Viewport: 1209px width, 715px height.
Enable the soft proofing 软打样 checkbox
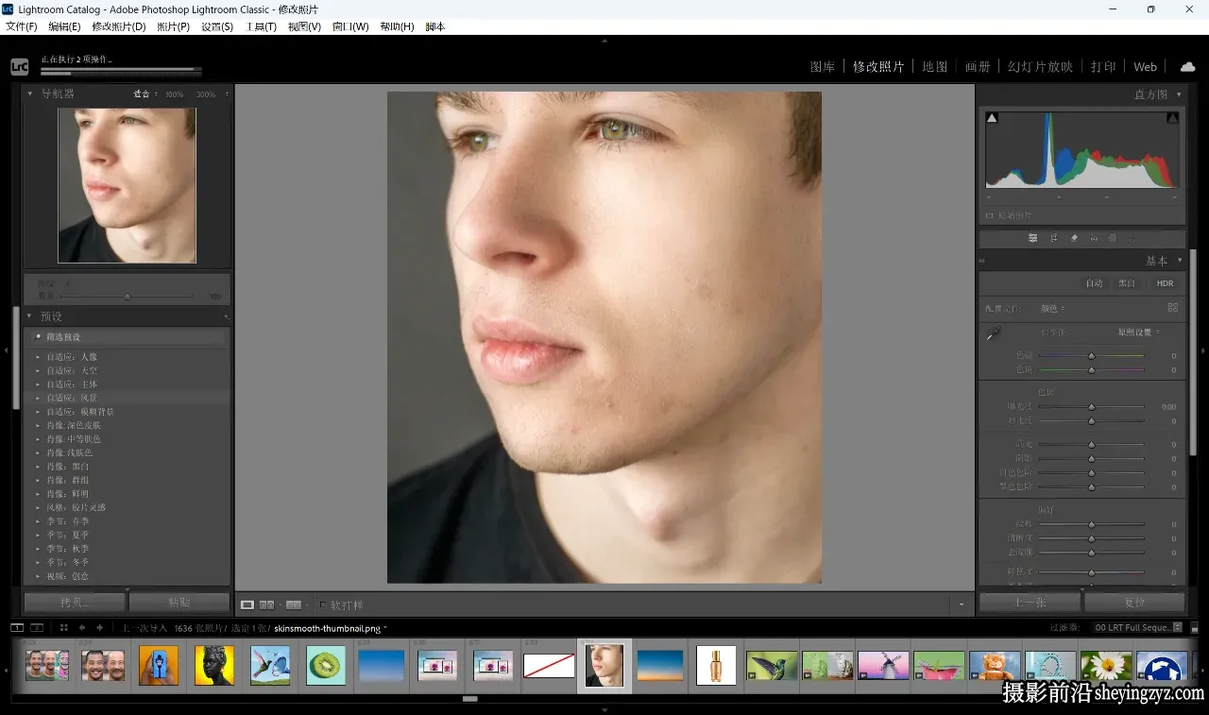click(323, 604)
